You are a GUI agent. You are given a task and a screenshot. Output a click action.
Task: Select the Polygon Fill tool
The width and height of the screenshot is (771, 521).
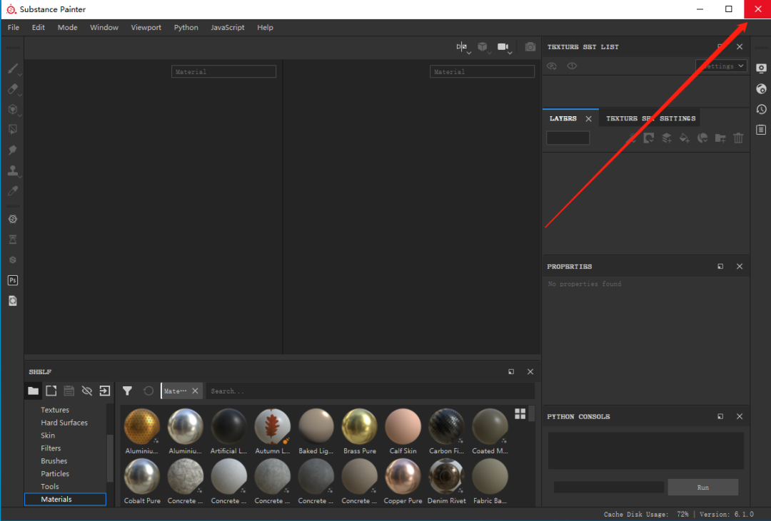point(13,130)
